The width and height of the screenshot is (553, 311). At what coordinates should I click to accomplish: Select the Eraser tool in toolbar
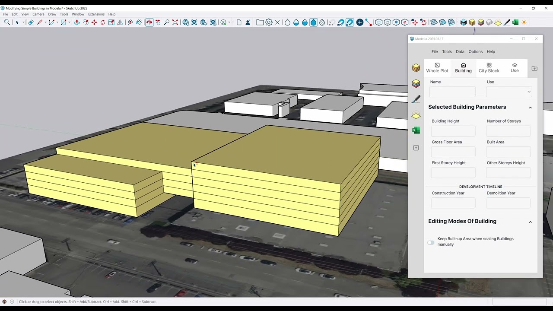[x=31, y=22]
